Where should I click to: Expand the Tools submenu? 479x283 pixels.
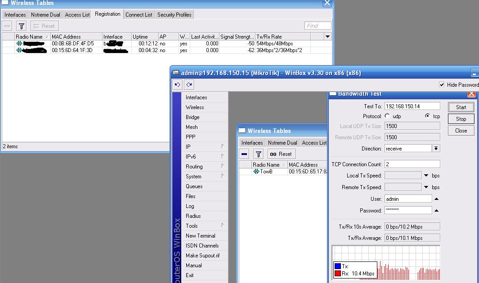click(223, 226)
